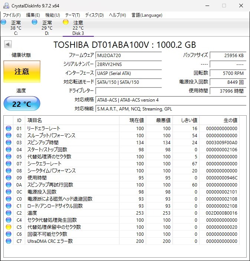Click the transfer mode field SATA/150
The image size is (250, 261).
pos(128,82)
